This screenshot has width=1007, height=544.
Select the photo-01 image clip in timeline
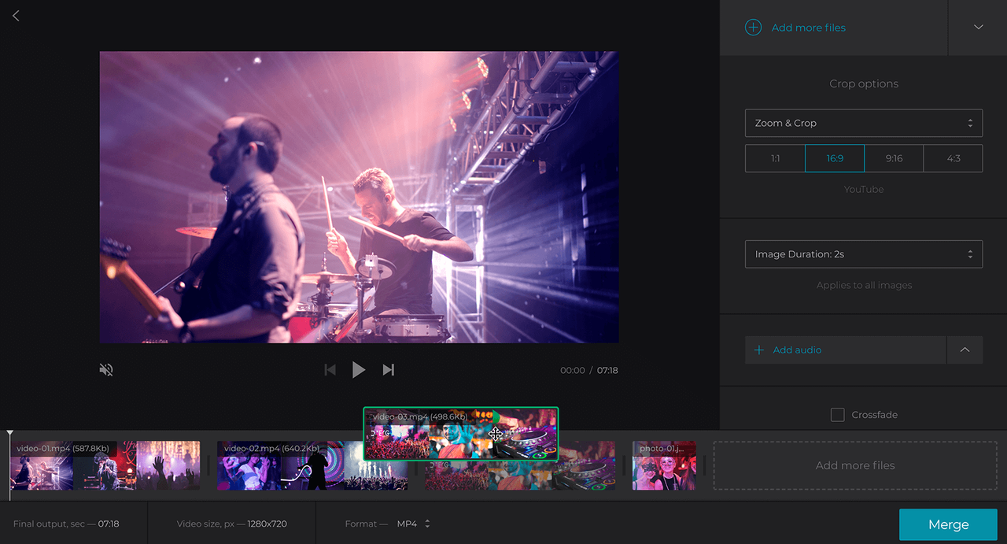tap(664, 465)
